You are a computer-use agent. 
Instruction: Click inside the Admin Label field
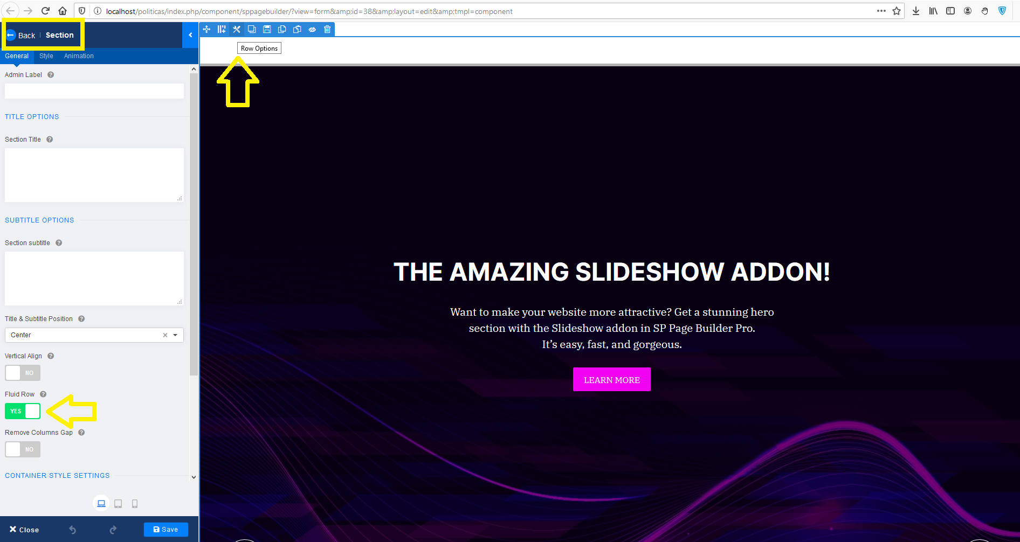[x=94, y=91]
